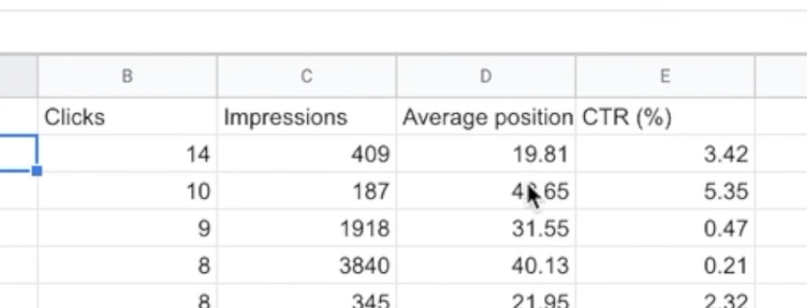Viewport: 807px width, 308px height.
Task: Select cell with CTR value 0.21
Action: point(665,265)
